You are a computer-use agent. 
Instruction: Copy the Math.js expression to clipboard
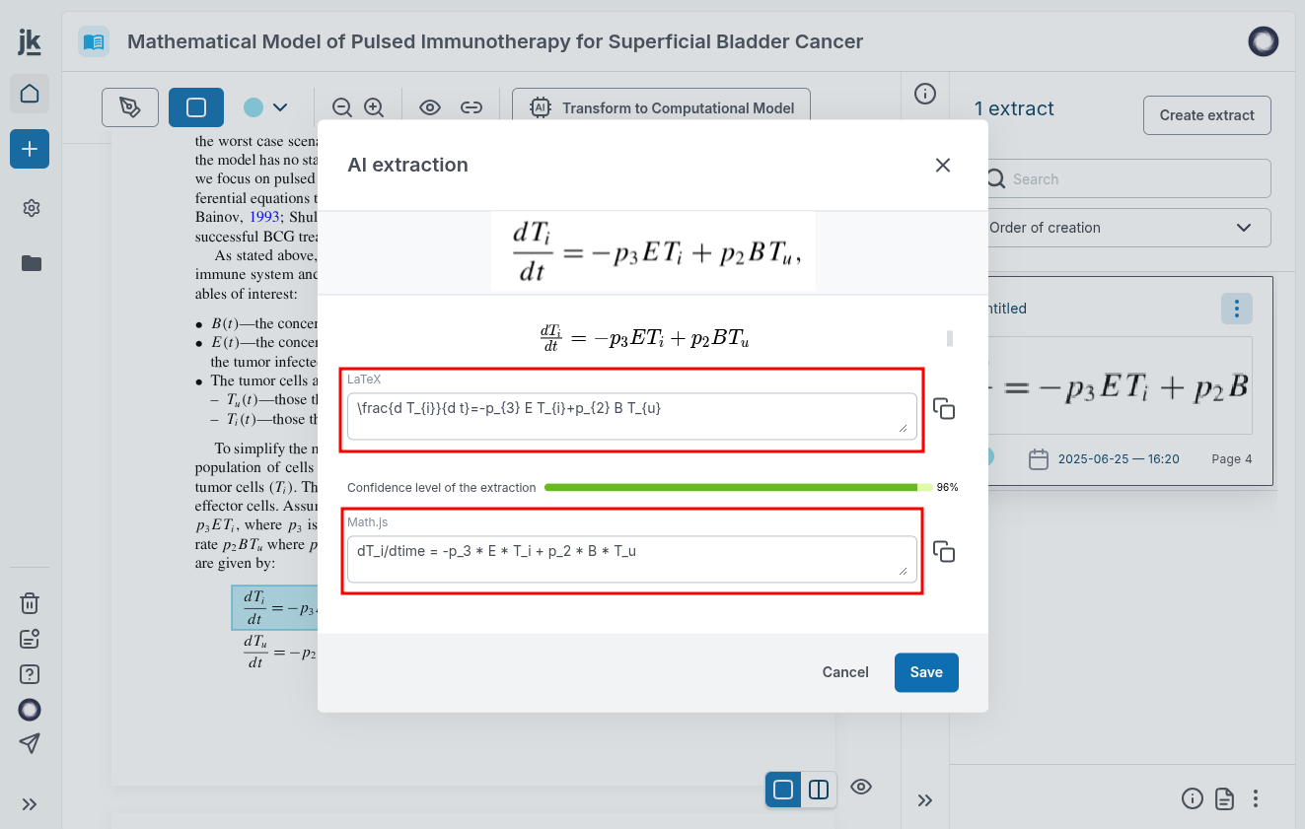[x=944, y=552]
